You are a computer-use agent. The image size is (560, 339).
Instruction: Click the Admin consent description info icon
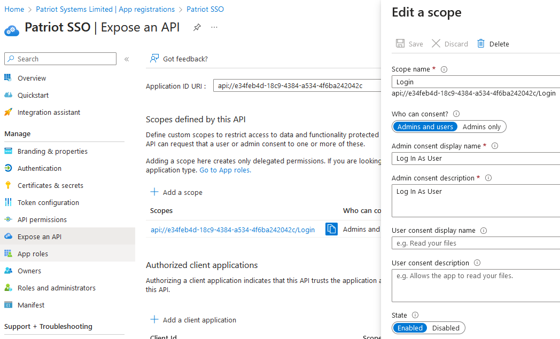tap(488, 178)
